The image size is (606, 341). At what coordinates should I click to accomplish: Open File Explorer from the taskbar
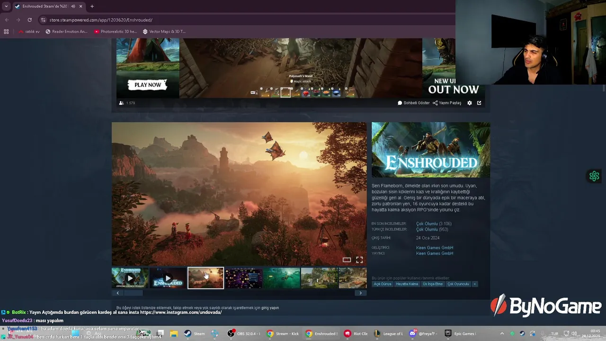174,333
